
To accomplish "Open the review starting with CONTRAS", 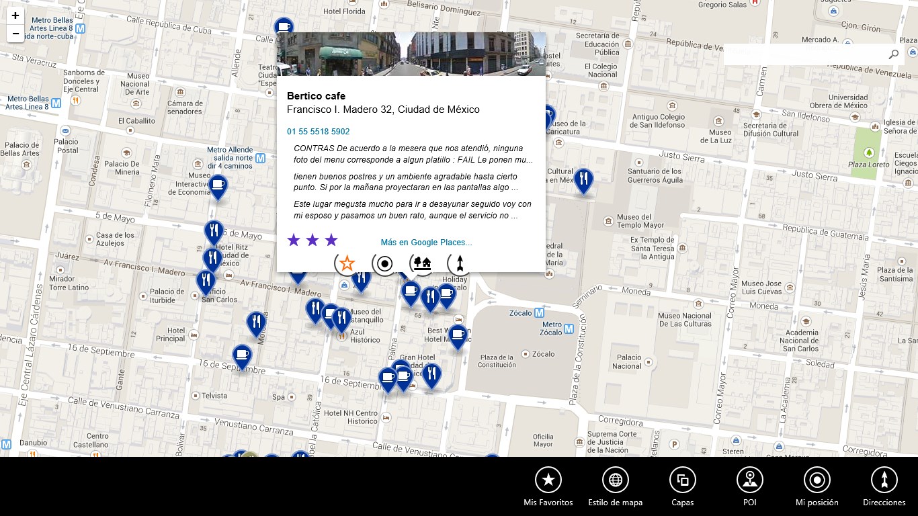I will (413, 154).
